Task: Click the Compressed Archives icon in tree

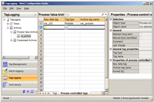Action: point(15,40)
